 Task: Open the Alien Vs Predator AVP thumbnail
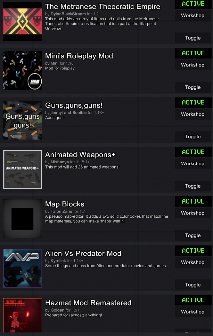tap(22, 268)
